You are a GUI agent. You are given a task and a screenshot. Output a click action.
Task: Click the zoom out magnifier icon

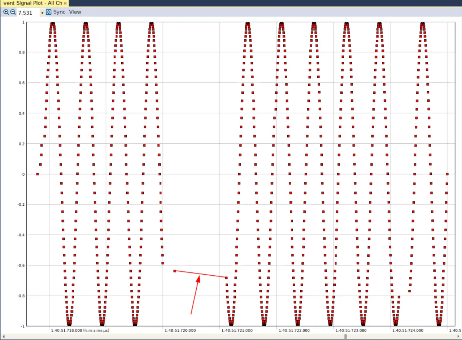pyautogui.click(x=13, y=12)
